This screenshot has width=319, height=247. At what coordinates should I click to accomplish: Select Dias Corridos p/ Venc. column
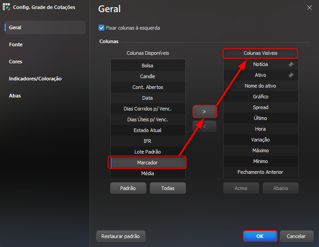148,109
